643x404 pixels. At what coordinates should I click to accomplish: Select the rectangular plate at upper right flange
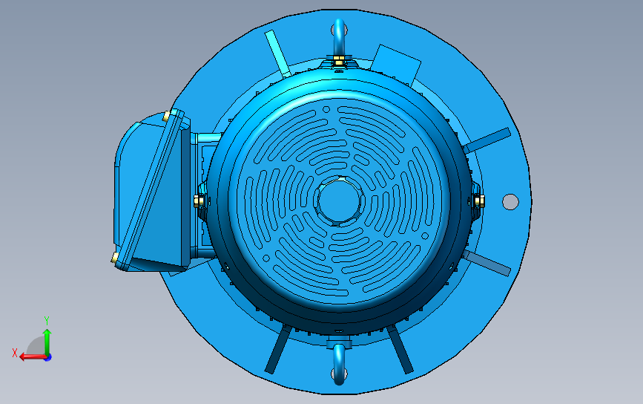pyautogui.click(x=396, y=65)
